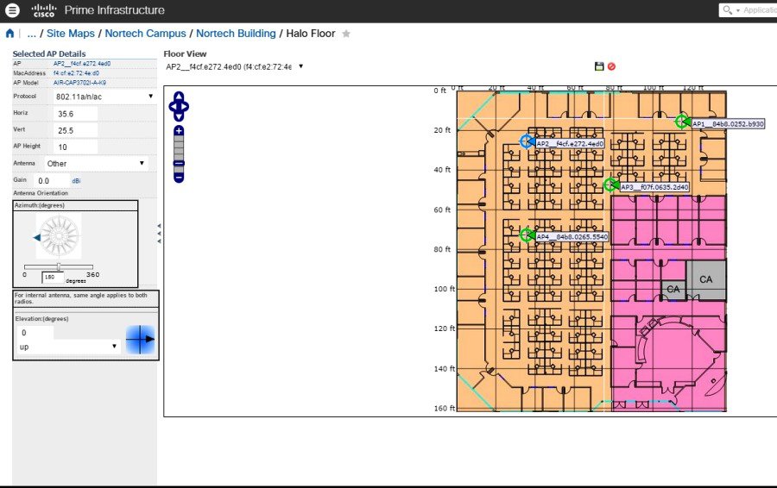
Task: Go to the home icon in breadcrumbs
Action: (x=9, y=33)
